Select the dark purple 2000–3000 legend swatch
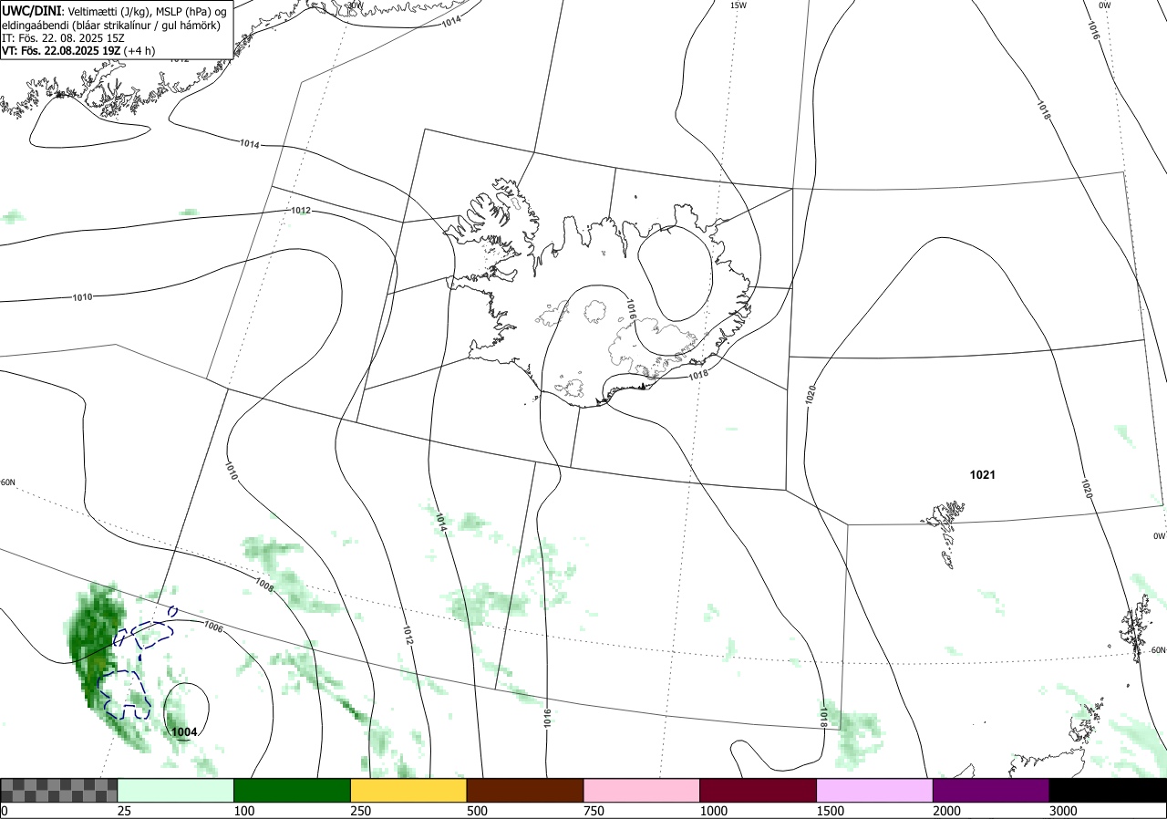The width and height of the screenshot is (1167, 819). point(991,790)
